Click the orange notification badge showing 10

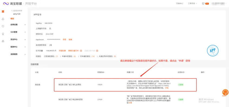click(x=207, y=4)
